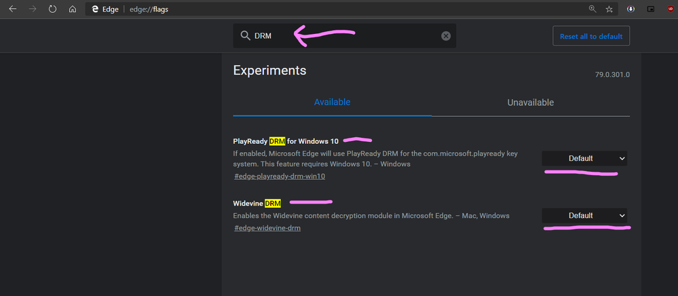Click the search magnifier in flags search box

pyautogui.click(x=245, y=36)
